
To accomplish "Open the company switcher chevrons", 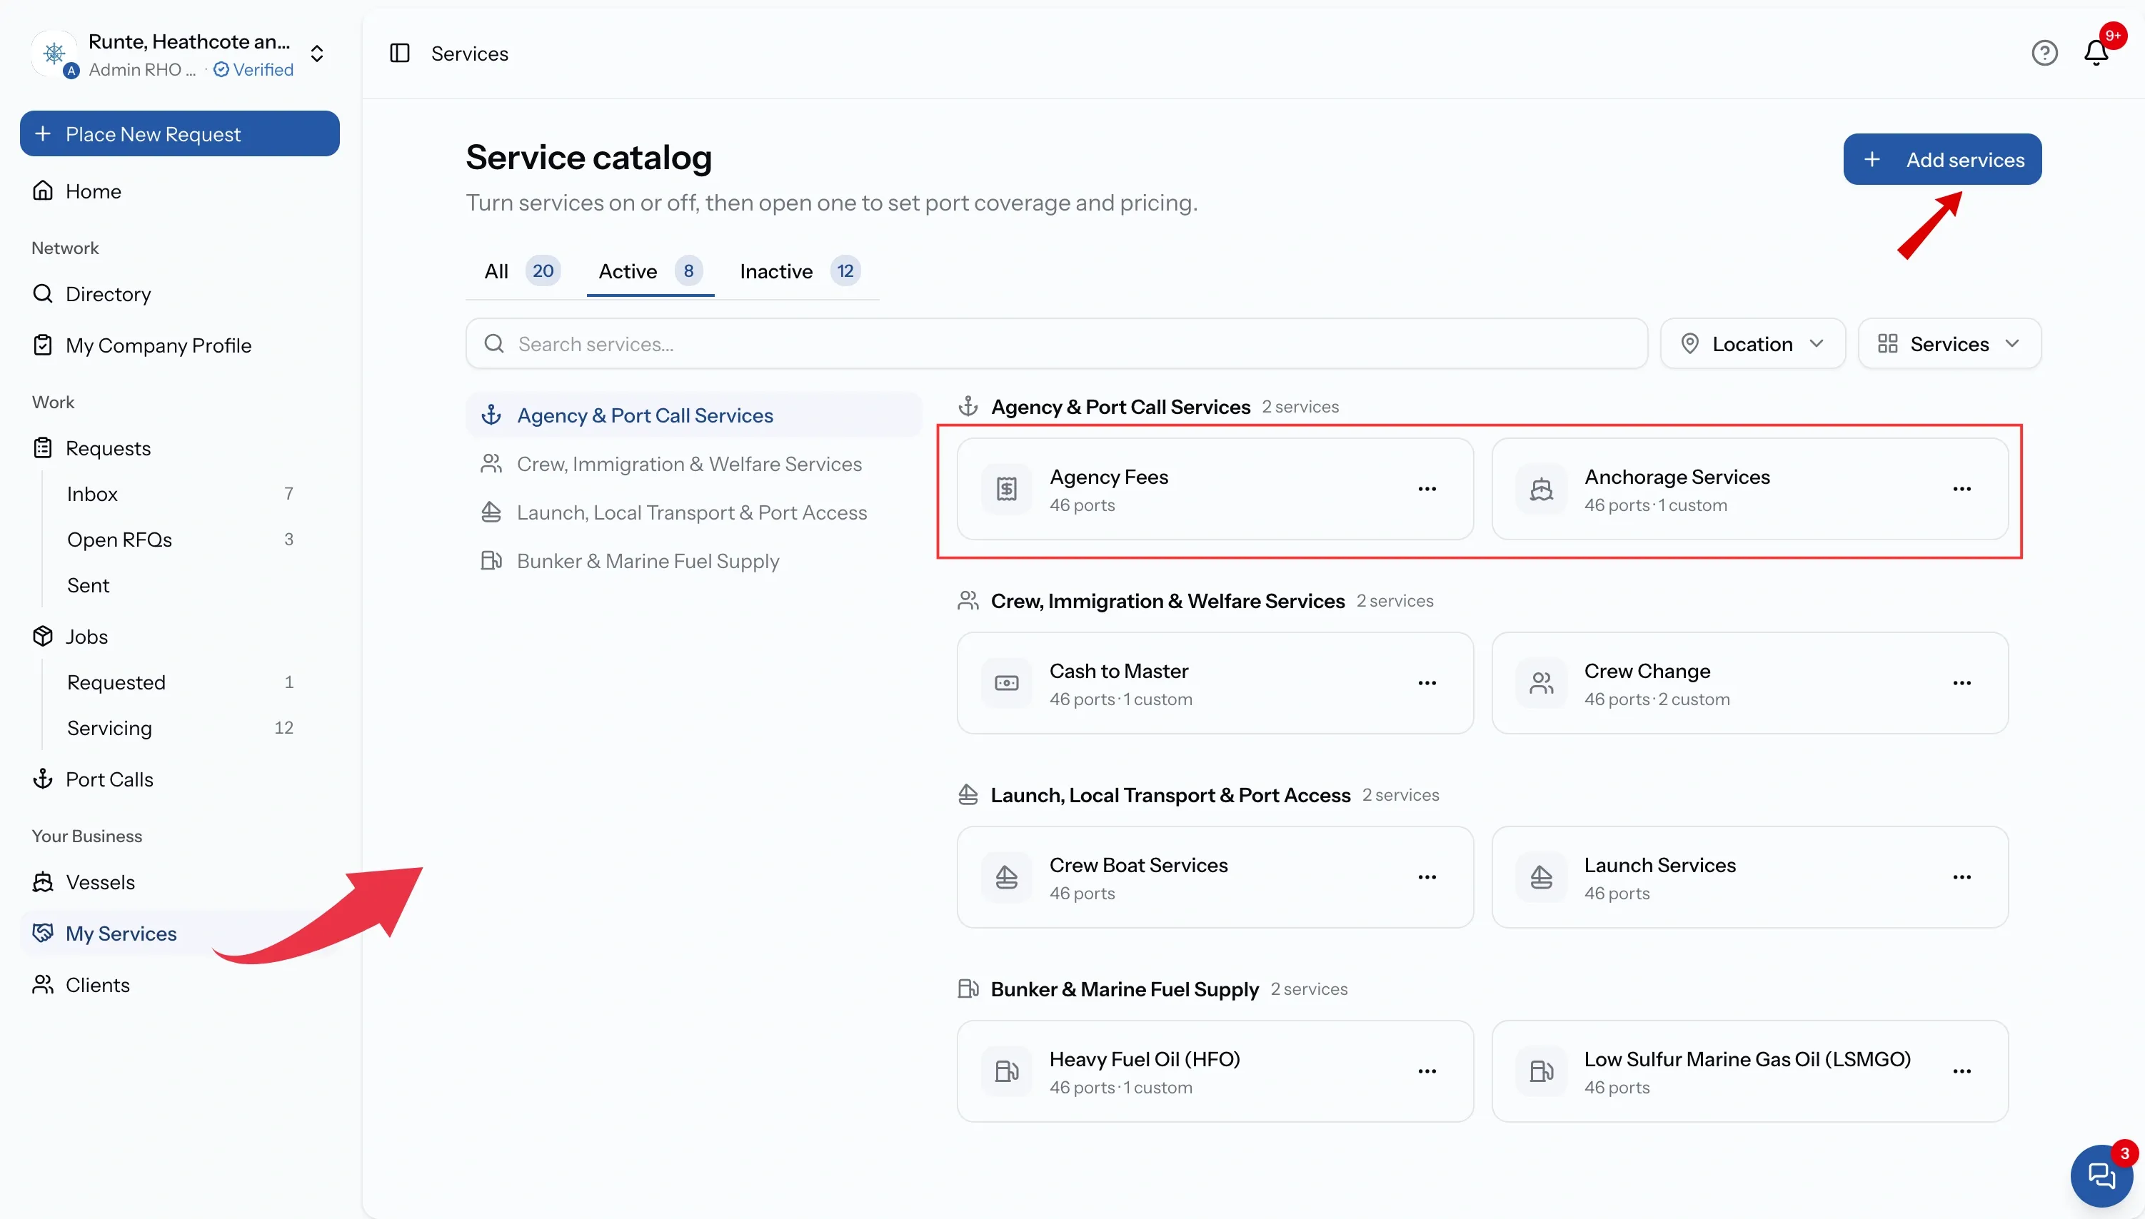I will coord(316,54).
